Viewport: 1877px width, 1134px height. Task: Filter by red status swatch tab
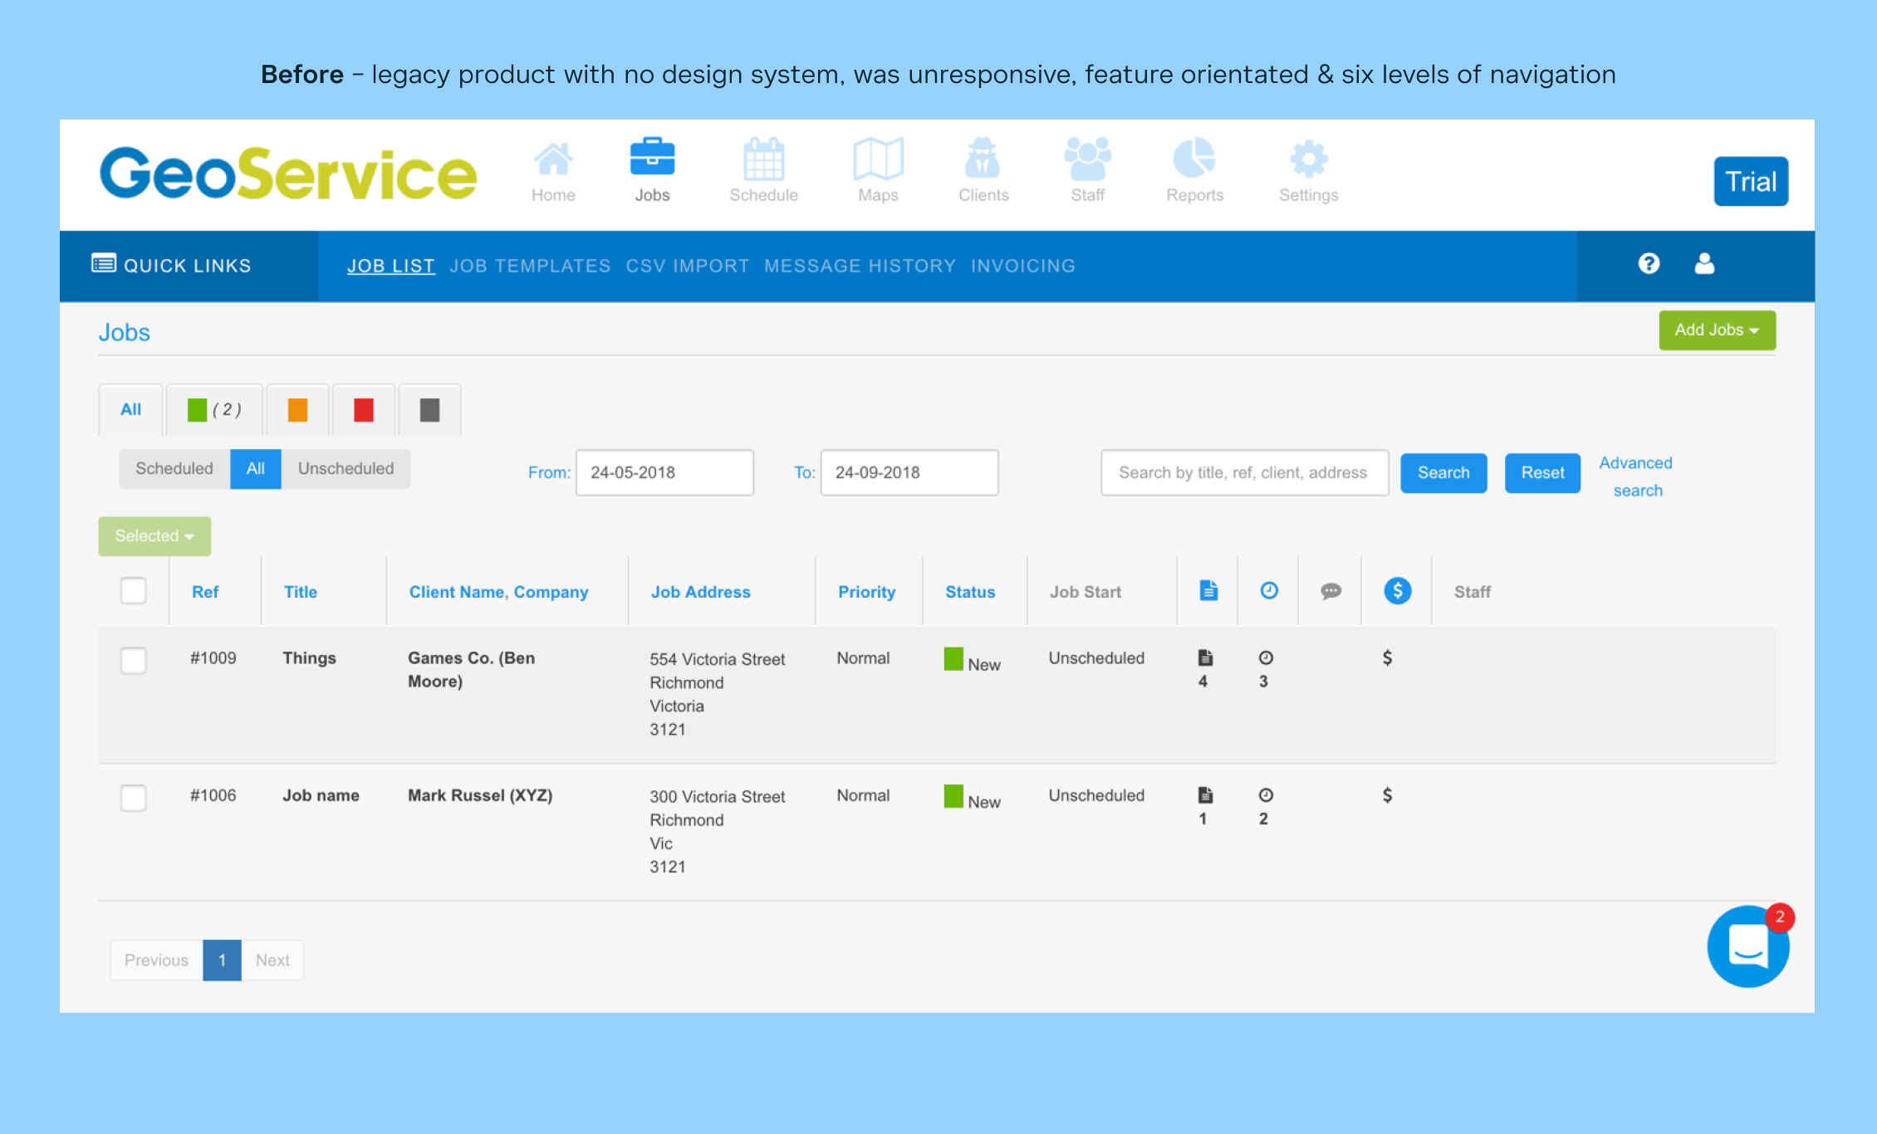[364, 409]
